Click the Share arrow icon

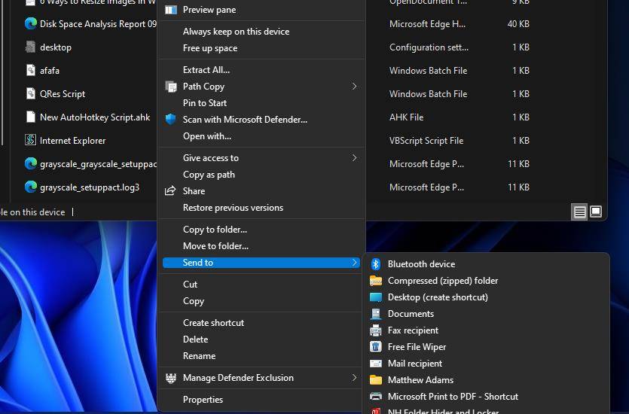tap(170, 191)
